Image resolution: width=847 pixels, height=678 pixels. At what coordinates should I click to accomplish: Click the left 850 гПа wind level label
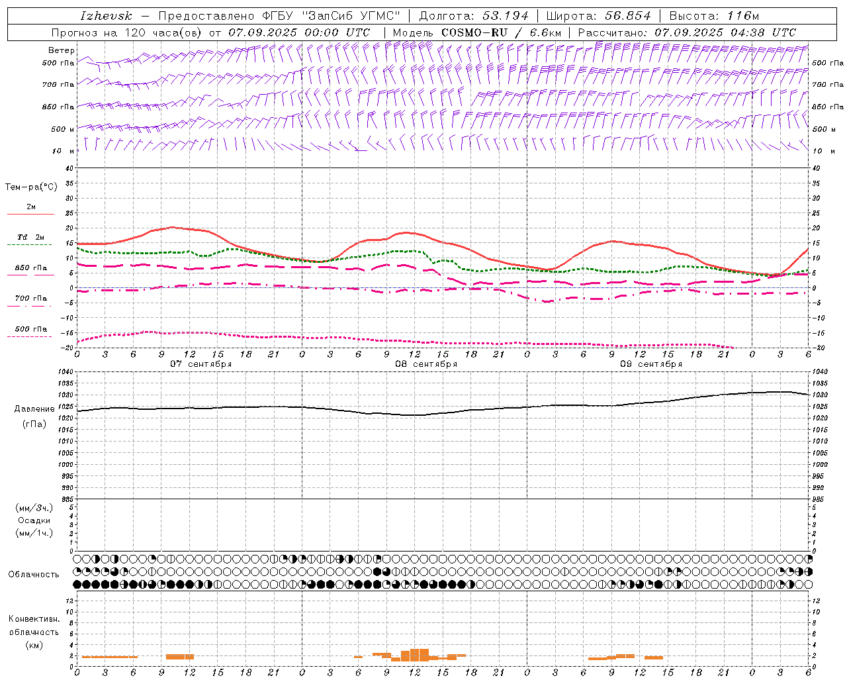point(58,107)
